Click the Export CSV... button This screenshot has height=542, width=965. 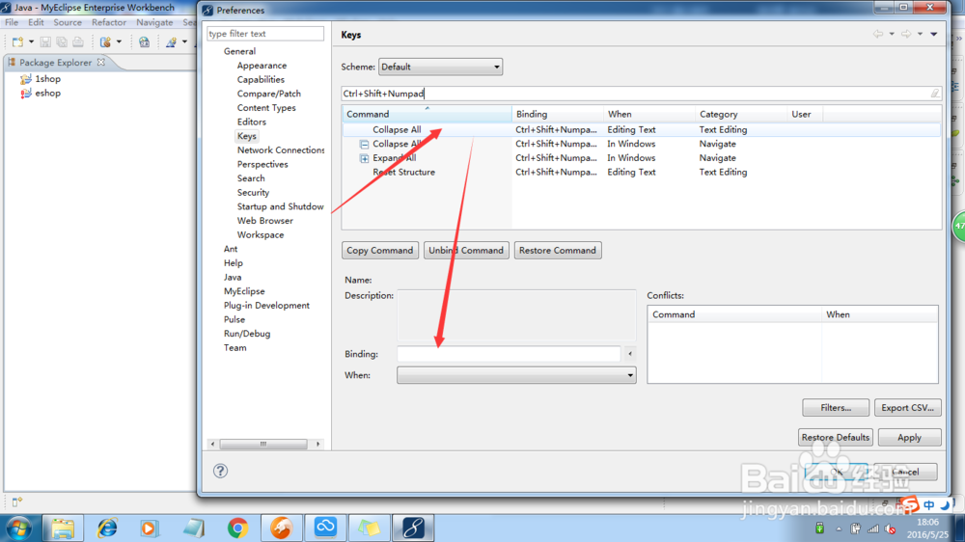pos(908,407)
